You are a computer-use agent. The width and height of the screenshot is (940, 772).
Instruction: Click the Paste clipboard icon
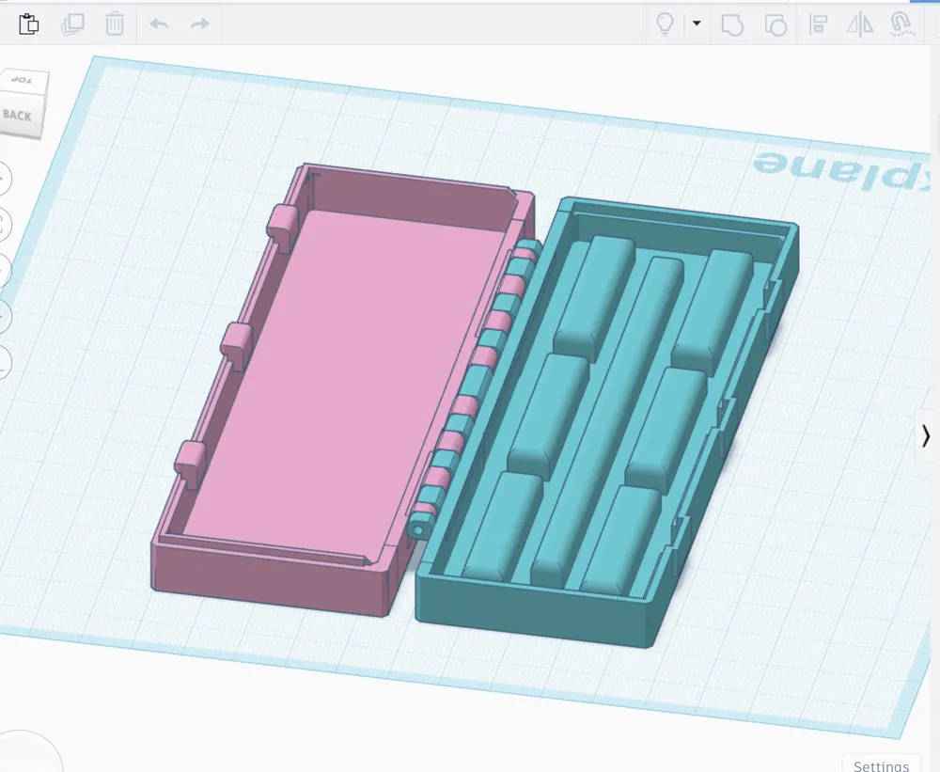tap(28, 24)
